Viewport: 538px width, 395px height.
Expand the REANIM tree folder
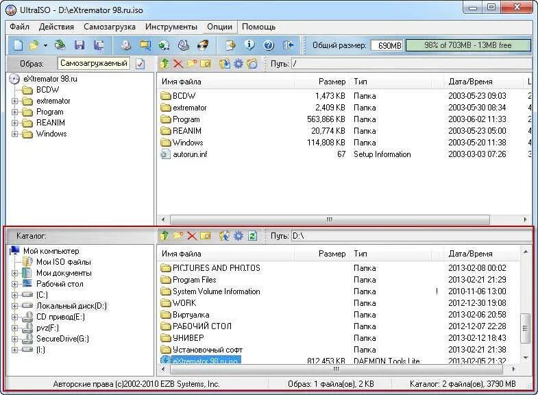14,123
